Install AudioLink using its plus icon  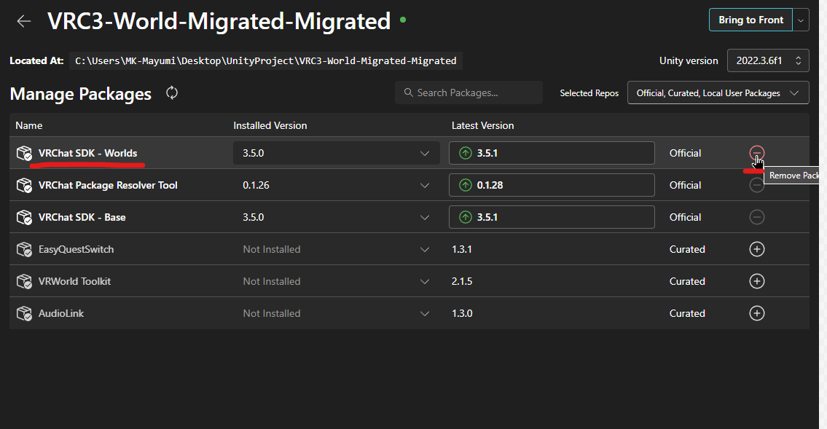click(757, 313)
